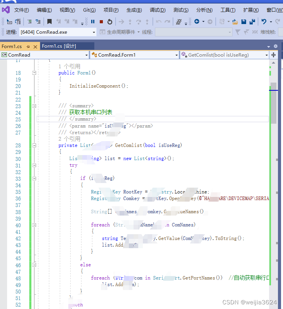Click the Restart debugging icon
The image size is (283, 309).
[110, 21]
